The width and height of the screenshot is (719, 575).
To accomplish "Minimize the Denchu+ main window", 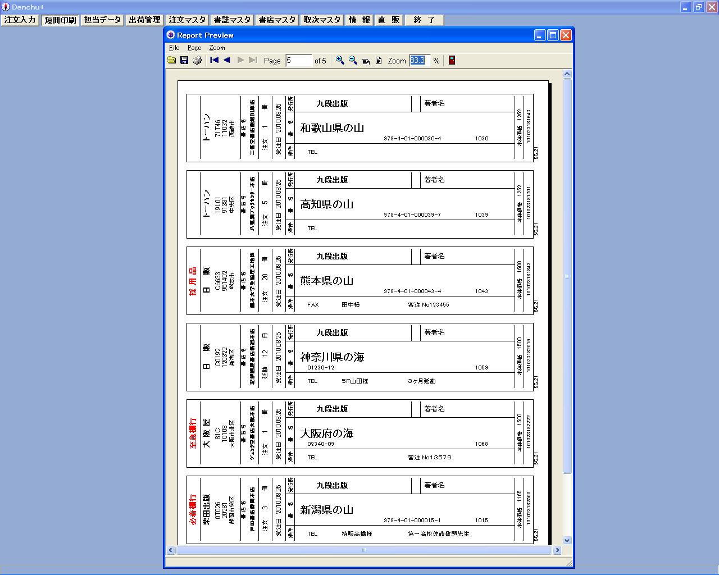I will tap(686, 7).
